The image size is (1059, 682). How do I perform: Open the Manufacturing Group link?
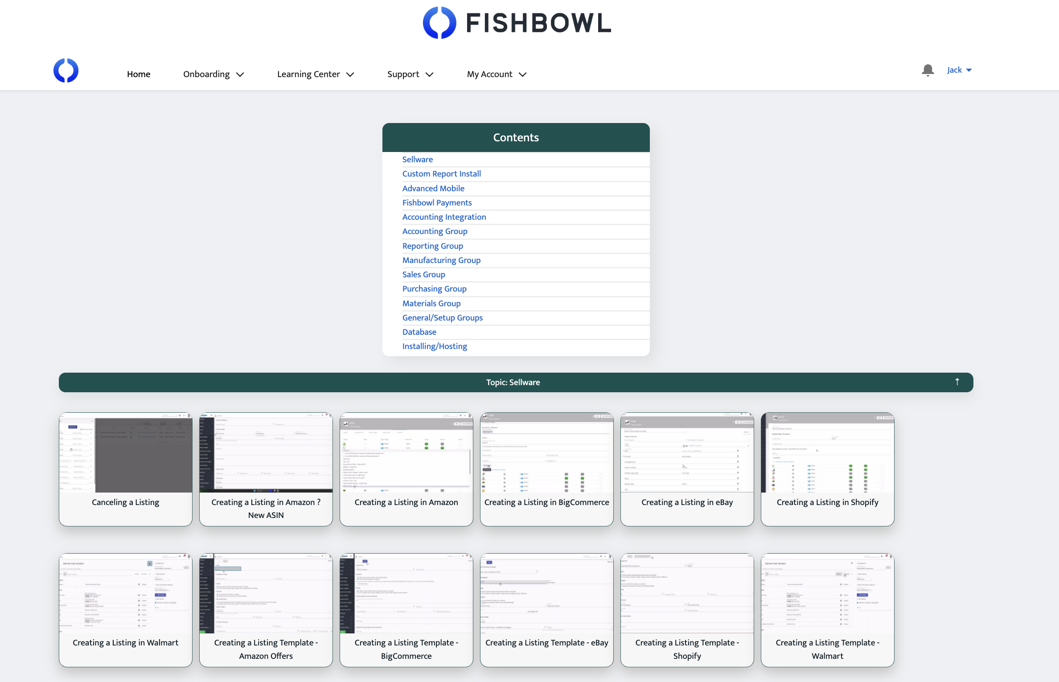click(x=441, y=260)
